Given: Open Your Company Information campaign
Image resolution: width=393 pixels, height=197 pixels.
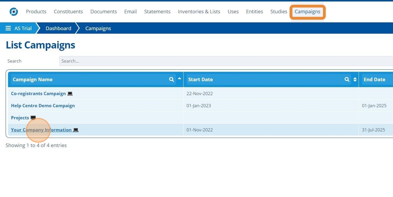Looking at the screenshot, I should point(41,130).
